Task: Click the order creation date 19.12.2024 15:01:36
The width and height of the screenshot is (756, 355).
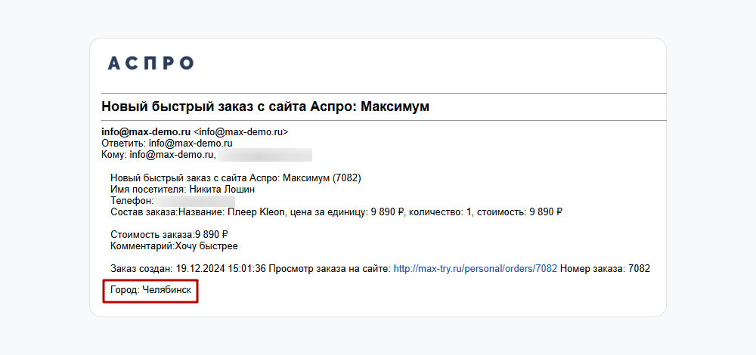Action: 220,268
